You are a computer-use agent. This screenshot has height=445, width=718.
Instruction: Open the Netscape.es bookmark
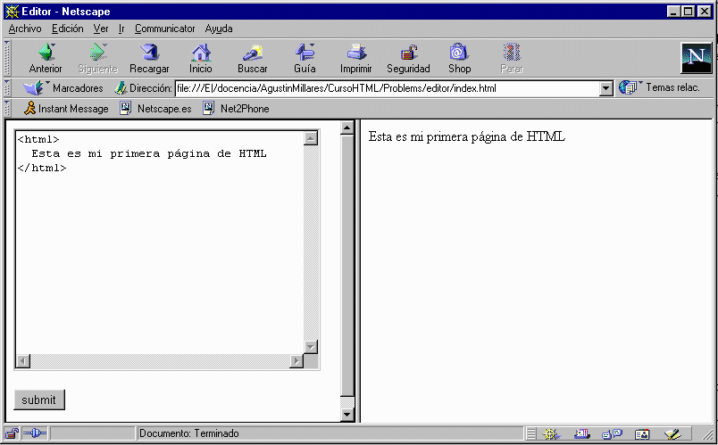point(155,109)
